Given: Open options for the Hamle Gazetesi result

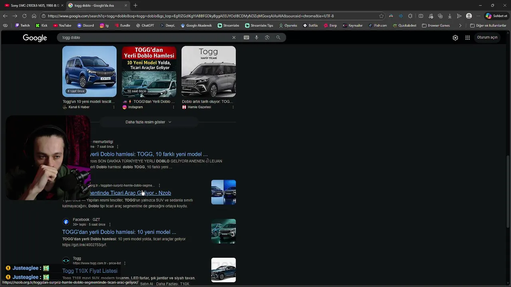Looking at the screenshot, I should pos(233,107).
